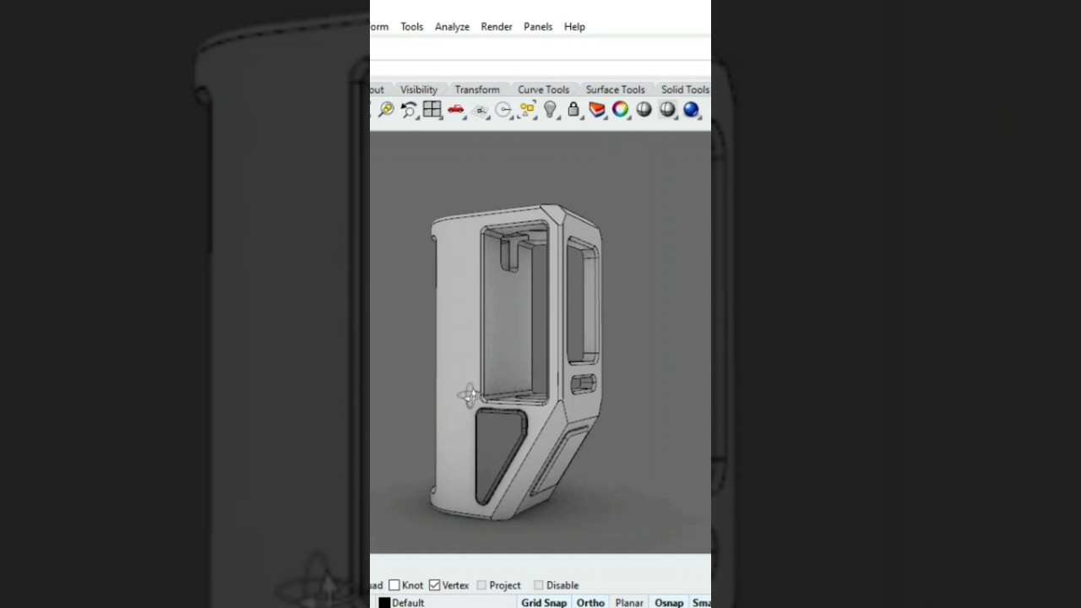
Task: Click the black Default layer color swatch
Action: pyautogui.click(x=384, y=603)
